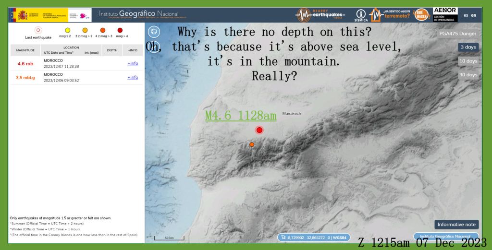
Task: Click the Sísmica information icon
Action: point(361,15)
